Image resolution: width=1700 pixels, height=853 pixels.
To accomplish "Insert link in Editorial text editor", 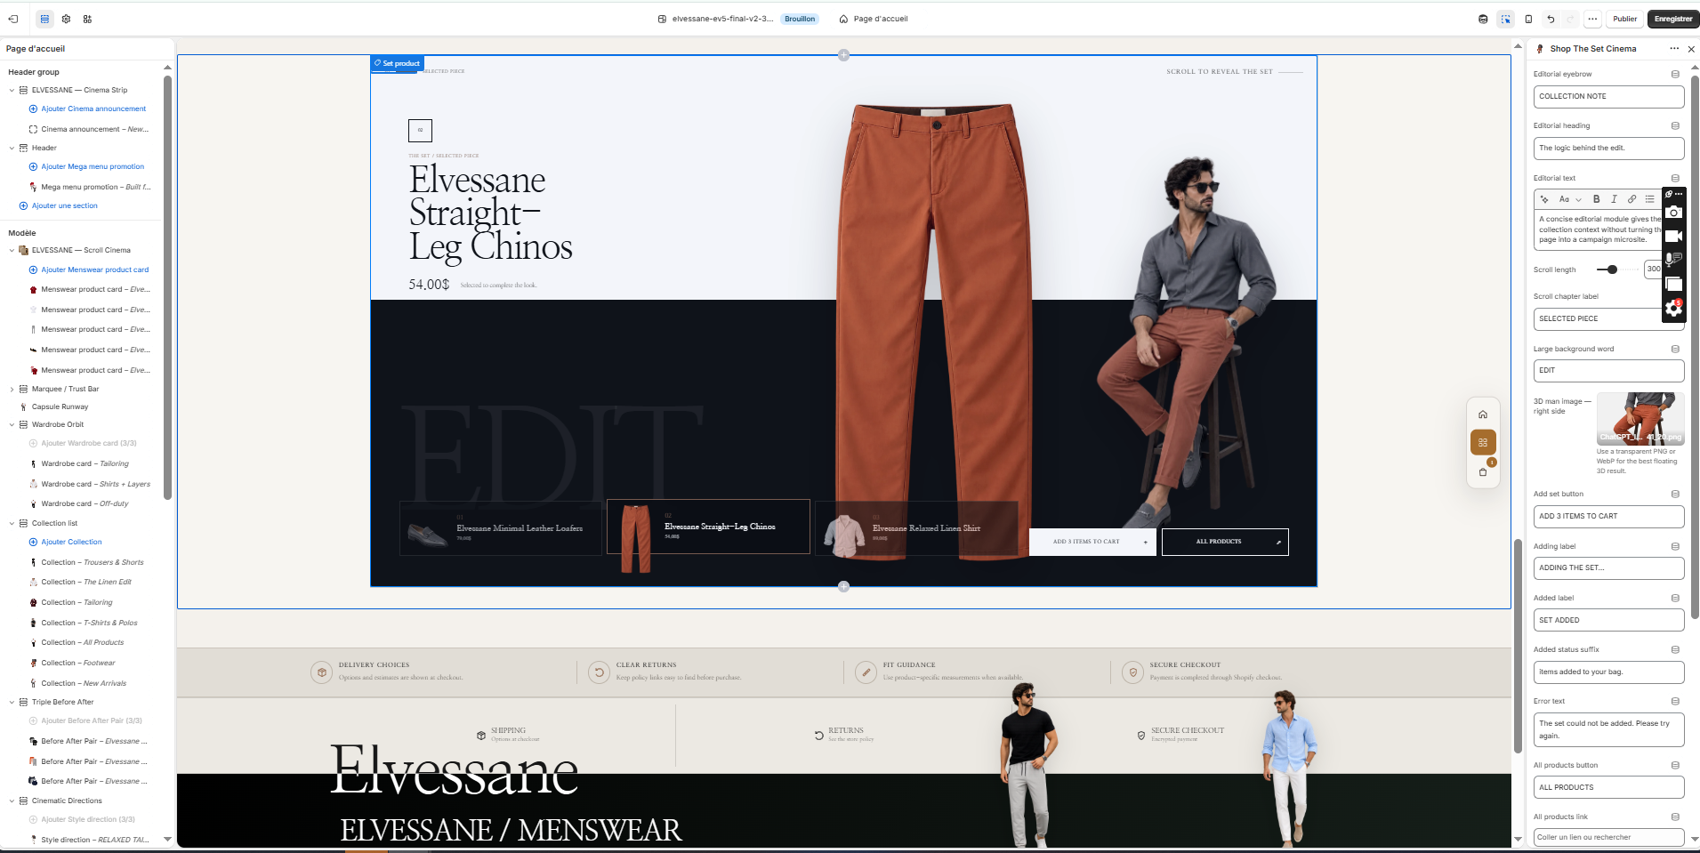I will coord(1632,199).
